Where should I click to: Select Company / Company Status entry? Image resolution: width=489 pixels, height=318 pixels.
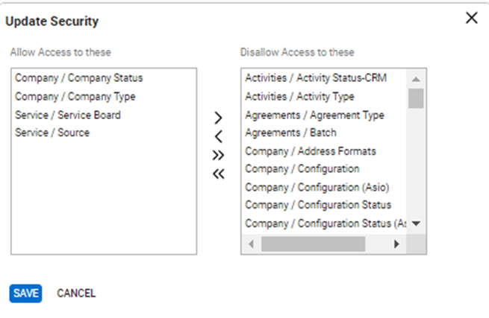coord(78,77)
